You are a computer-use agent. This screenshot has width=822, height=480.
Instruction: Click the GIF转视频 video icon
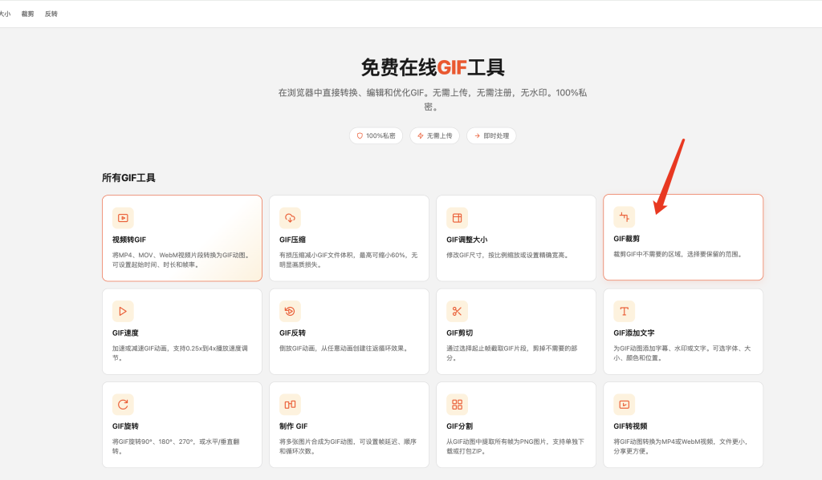[624, 404]
